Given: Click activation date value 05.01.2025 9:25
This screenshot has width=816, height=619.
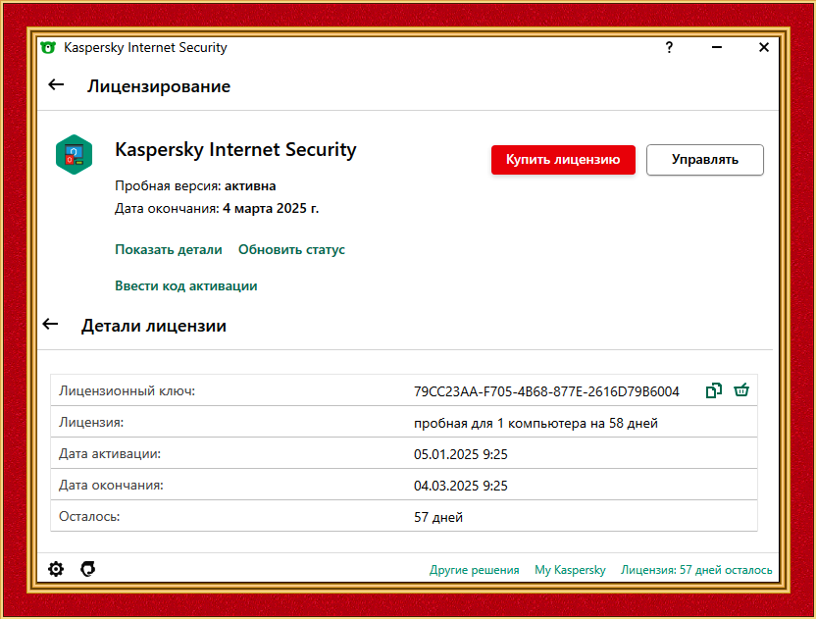Looking at the screenshot, I should pos(461,454).
